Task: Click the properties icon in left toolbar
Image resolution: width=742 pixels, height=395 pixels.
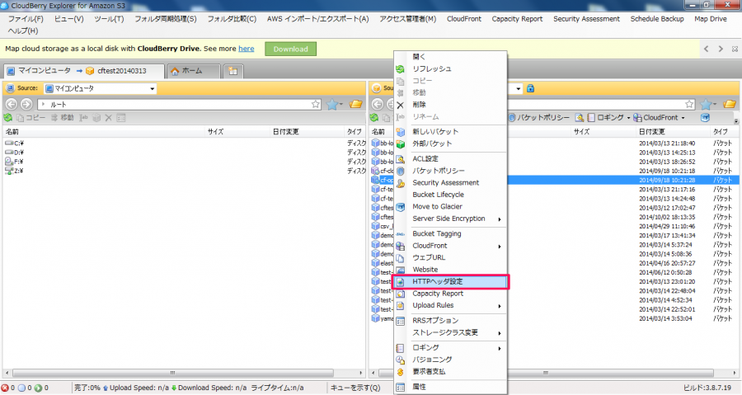Action: tap(121, 118)
